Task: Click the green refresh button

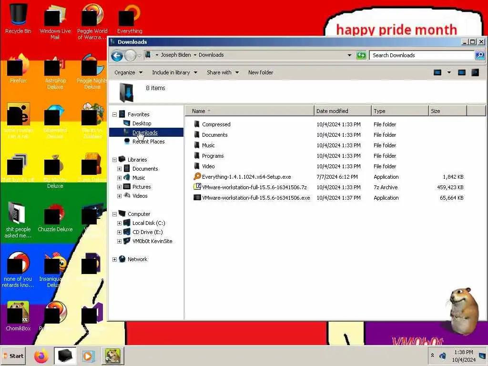Action: (x=361, y=55)
